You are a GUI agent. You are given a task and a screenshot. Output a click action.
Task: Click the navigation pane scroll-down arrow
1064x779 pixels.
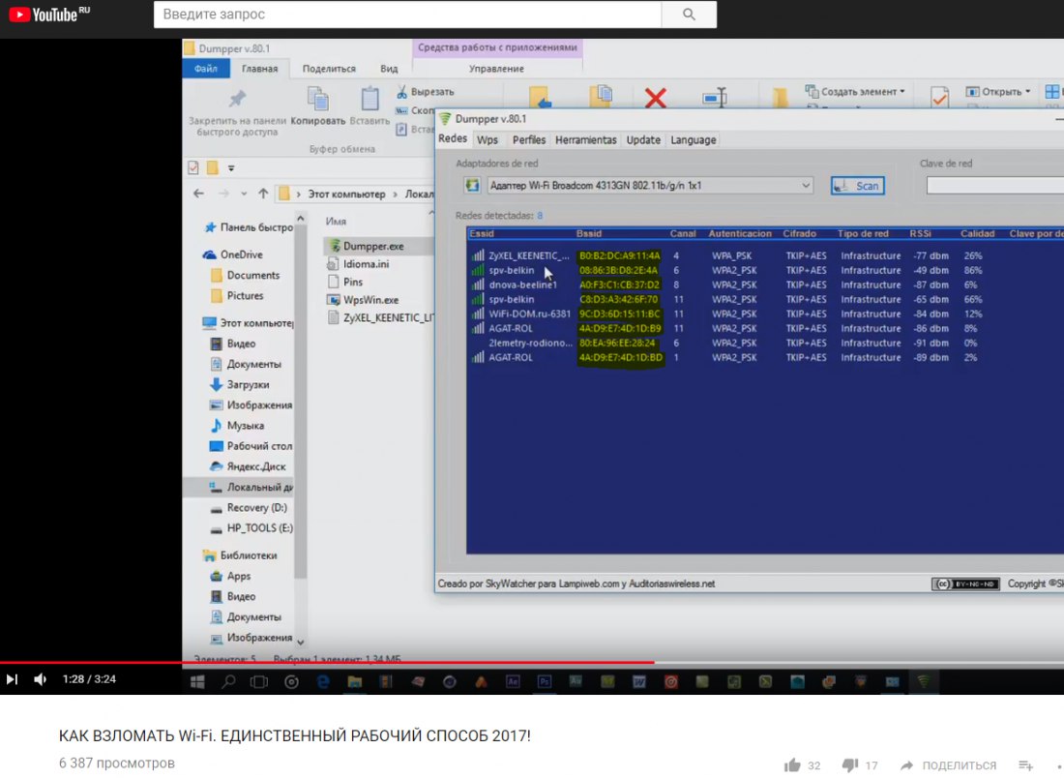301,642
